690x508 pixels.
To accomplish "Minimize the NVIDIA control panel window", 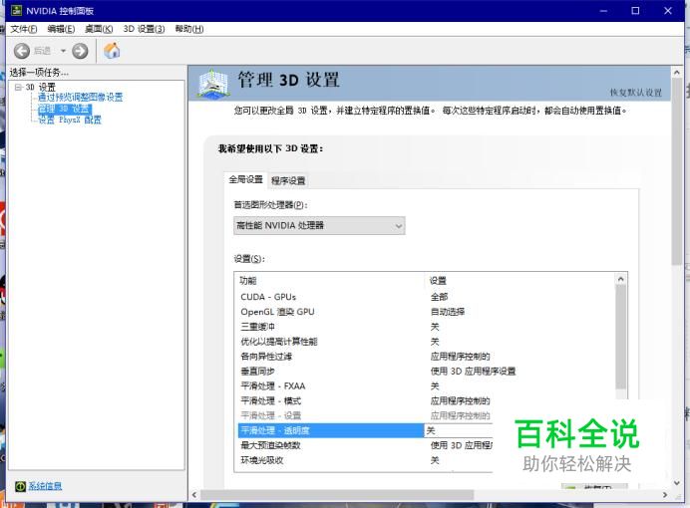I will click(x=604, y=11).
